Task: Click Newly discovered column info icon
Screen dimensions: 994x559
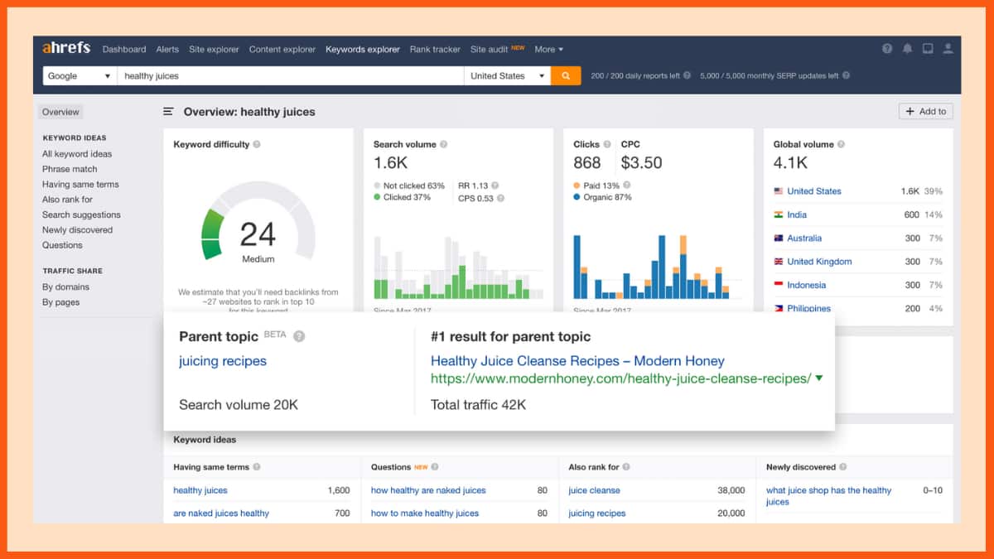Action: [x=843, y=467]
